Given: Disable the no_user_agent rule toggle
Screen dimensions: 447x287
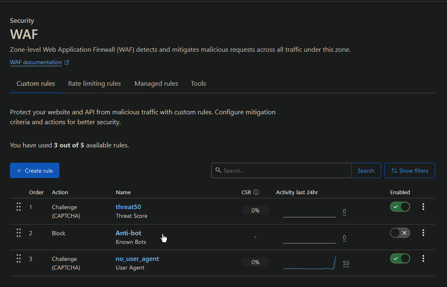Looking at the screenshot, I should 400,258.
